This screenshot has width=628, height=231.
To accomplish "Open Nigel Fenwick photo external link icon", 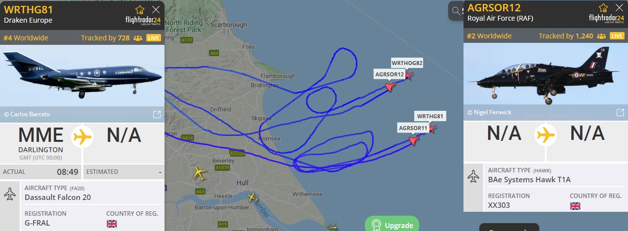I will click(621, 112).
